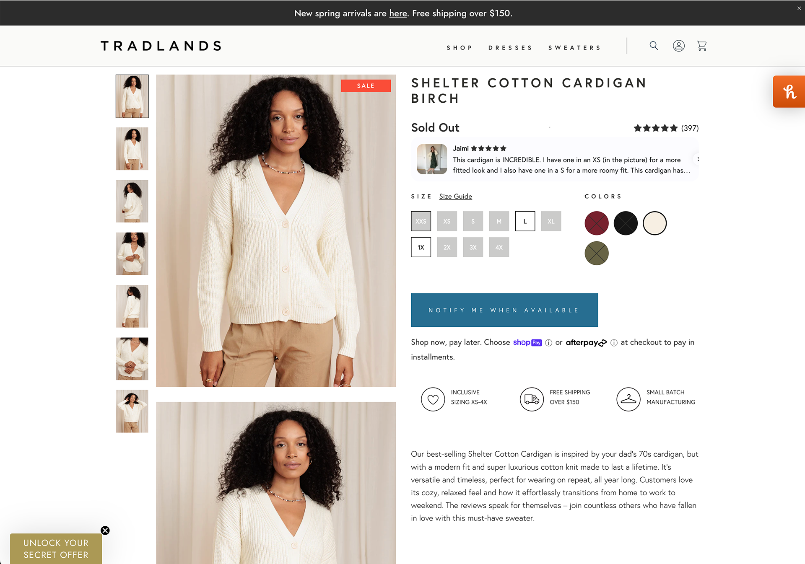The height and width of the screenshot is (564, 805).
Task: Select size XXS
Action: [x=421, y=221]
